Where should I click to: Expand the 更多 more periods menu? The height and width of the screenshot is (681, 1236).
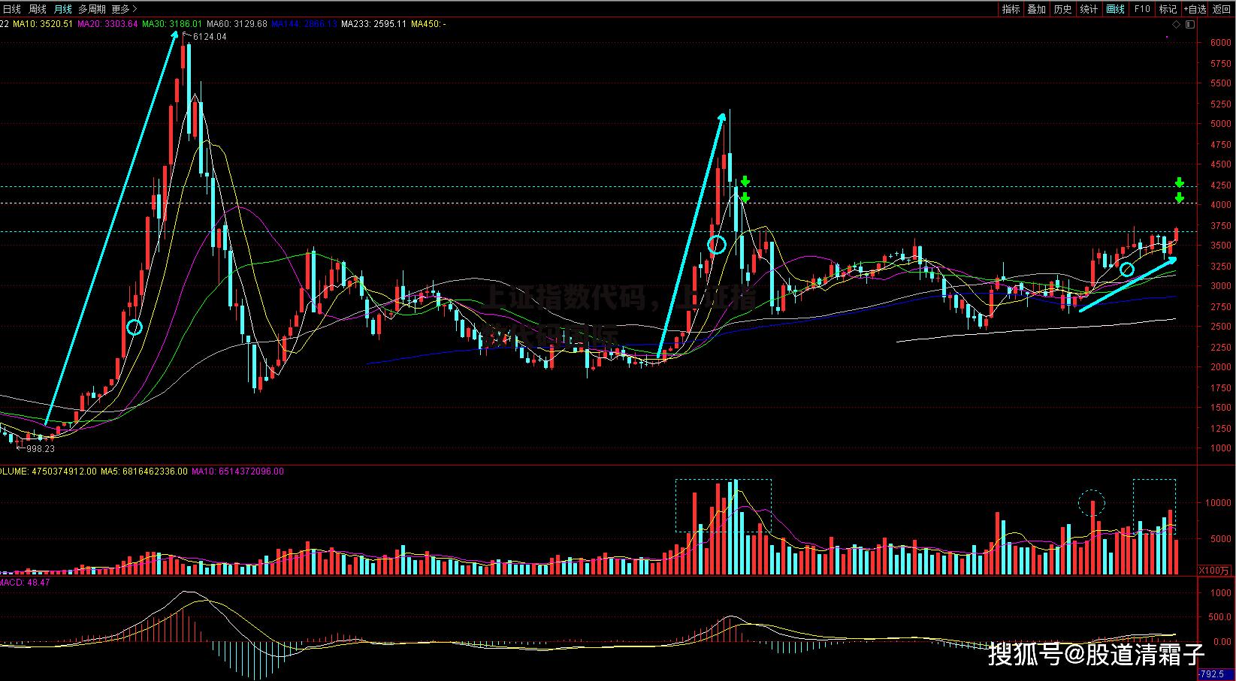tap(123, 9)
